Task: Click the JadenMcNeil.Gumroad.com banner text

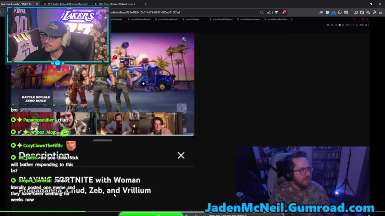Action: pos(290,208)
